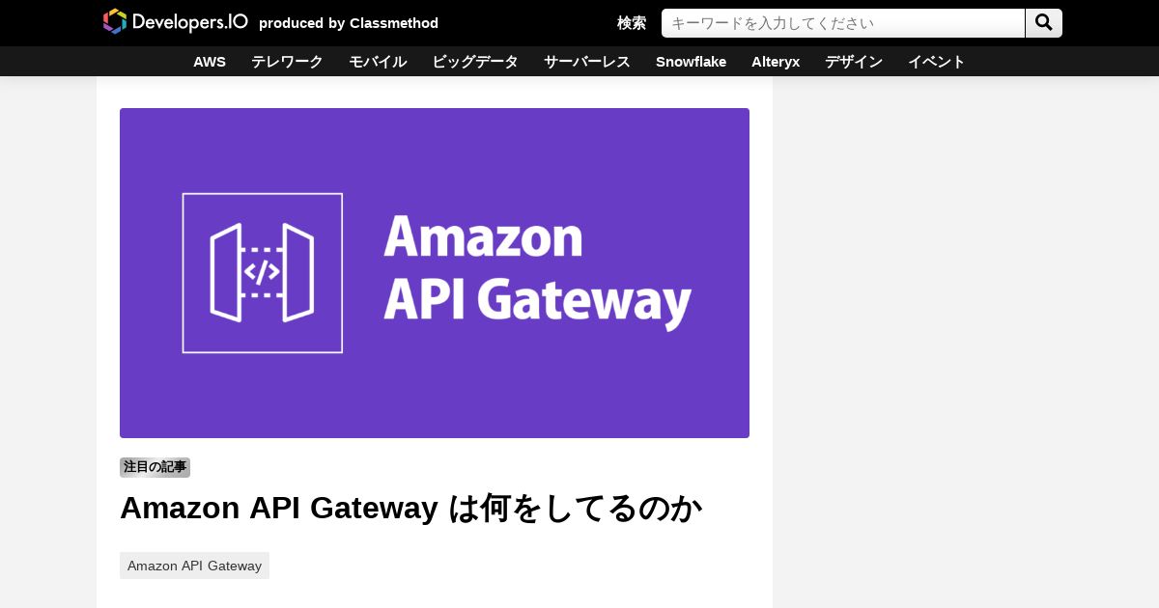The image size is (1159, 608).
Task: Click the Amazon API Gateway tag link
Action: coord(194,566)
